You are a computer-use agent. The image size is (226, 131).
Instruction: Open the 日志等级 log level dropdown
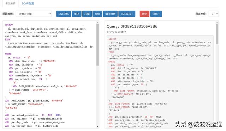[214, 14]
